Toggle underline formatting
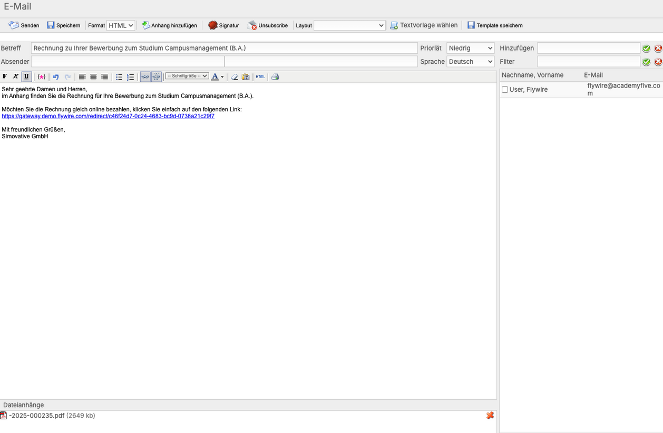 pyautogui.click(x=26, y=76)
